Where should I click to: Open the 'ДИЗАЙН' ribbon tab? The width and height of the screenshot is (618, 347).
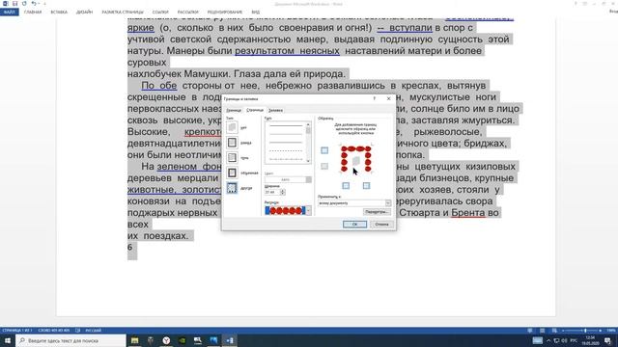tap(84, 13)
